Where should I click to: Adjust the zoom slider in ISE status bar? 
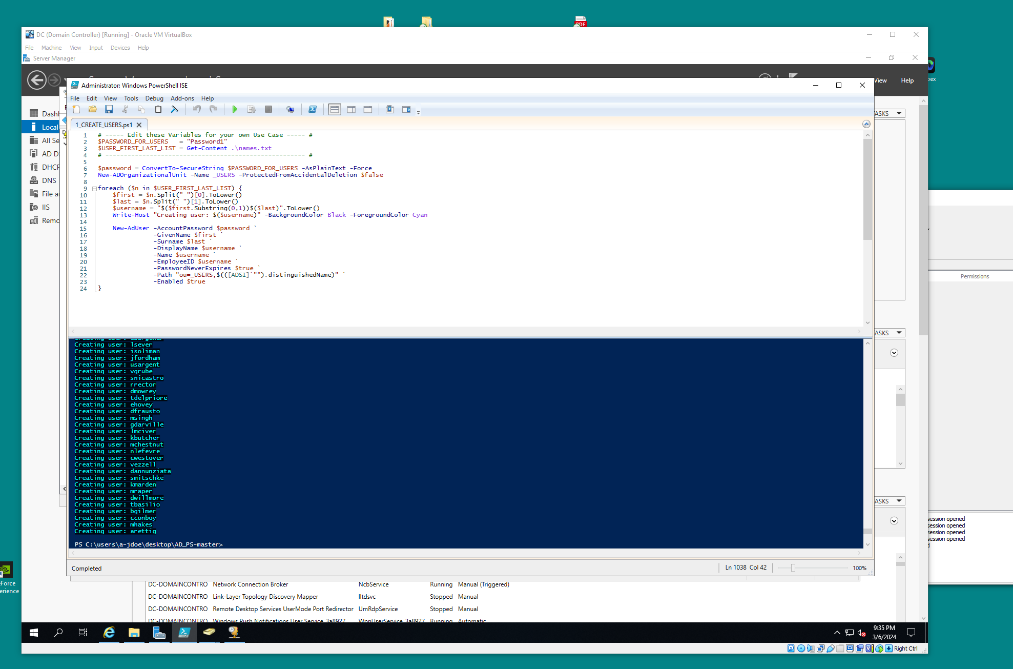[x=793, y=568]
